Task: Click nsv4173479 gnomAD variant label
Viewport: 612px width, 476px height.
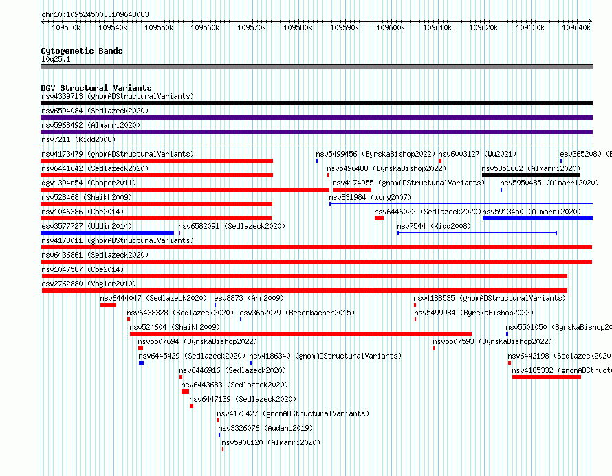Action: [x=118, y=154]
